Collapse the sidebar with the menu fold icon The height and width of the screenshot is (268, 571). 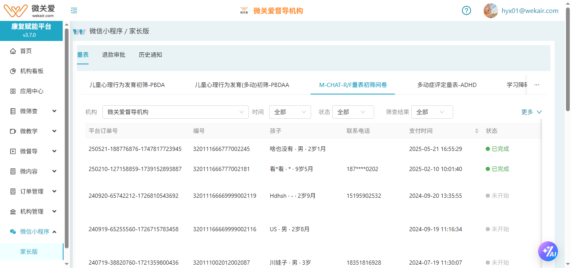[74, 10]
